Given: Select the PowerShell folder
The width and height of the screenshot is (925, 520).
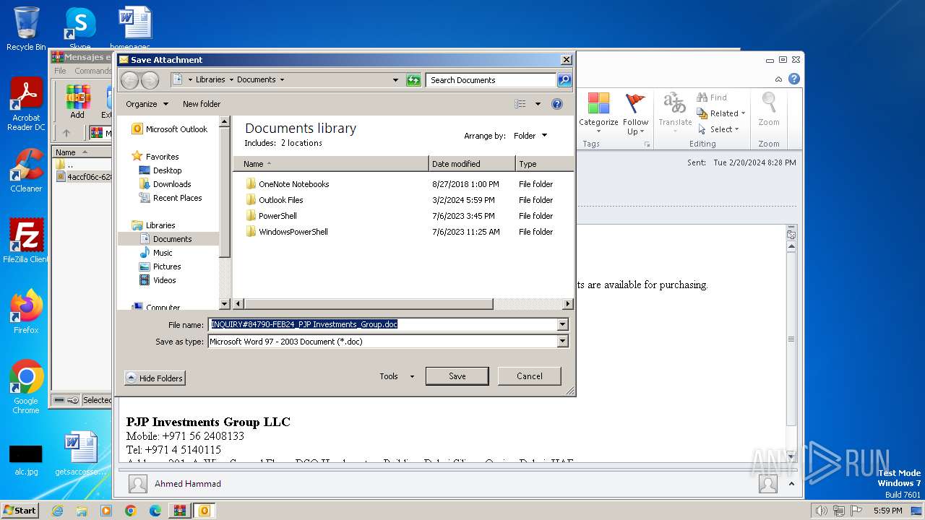Looking at the screenshot, I should click(277, 216).
